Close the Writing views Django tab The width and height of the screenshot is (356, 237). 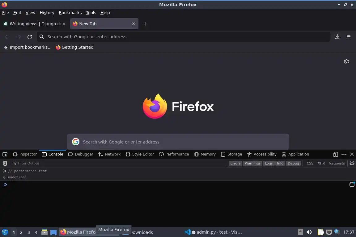pyautogui.click(x=64, y=24)
